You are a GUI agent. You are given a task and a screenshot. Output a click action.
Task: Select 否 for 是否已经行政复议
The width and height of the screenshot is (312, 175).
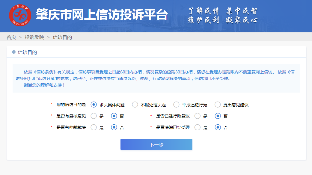(x=217, y=116)
